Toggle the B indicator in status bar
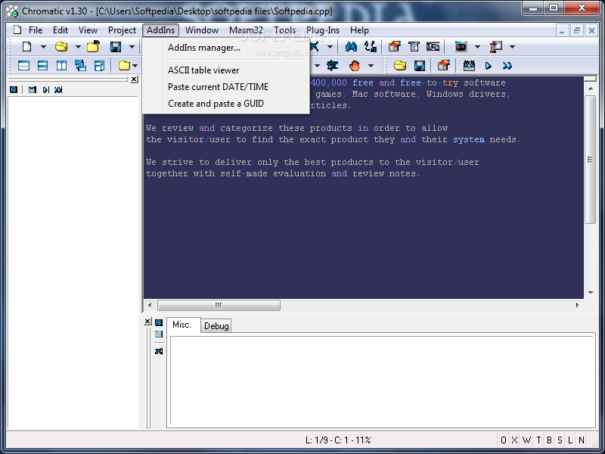605x454 pixels. [549, 440]
